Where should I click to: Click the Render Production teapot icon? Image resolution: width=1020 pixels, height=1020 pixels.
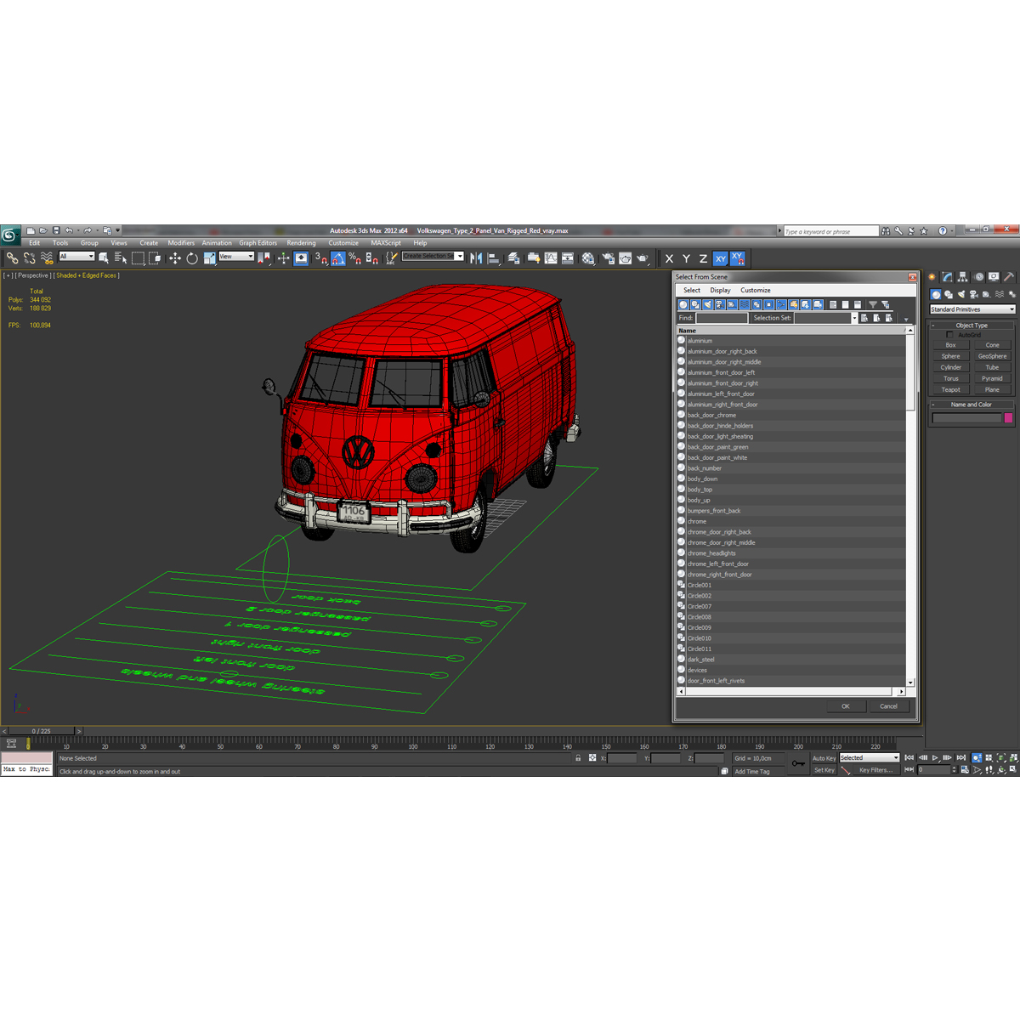(x=643, y=258)
